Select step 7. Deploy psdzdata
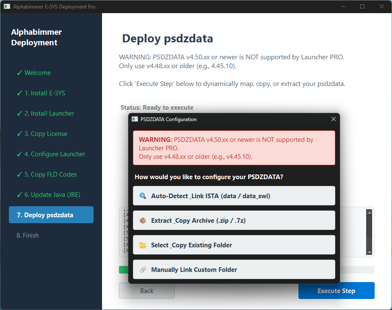This screenshot has width=392, height=310. pos(51,215)
